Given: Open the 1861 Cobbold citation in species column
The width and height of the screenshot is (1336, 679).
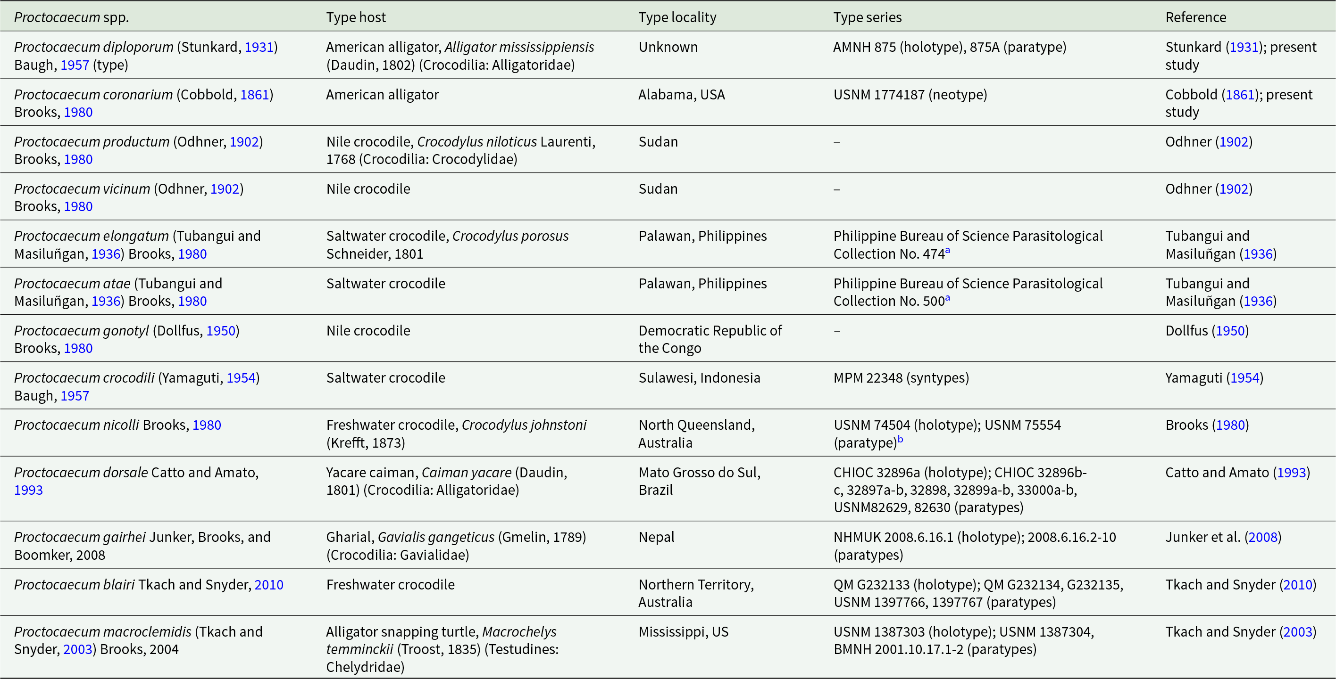Looking at the screenshot, I should pos(255,95).
